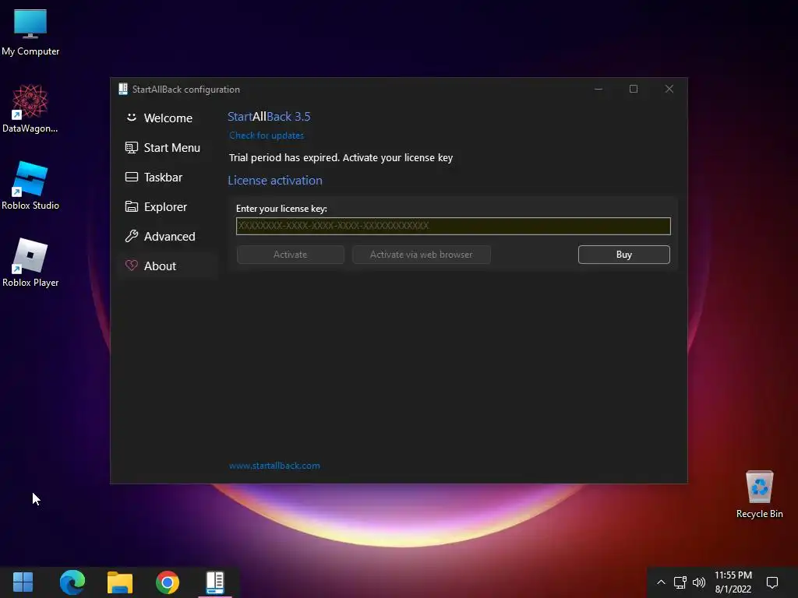Open the www.startallback.com link

pos(274,466)
